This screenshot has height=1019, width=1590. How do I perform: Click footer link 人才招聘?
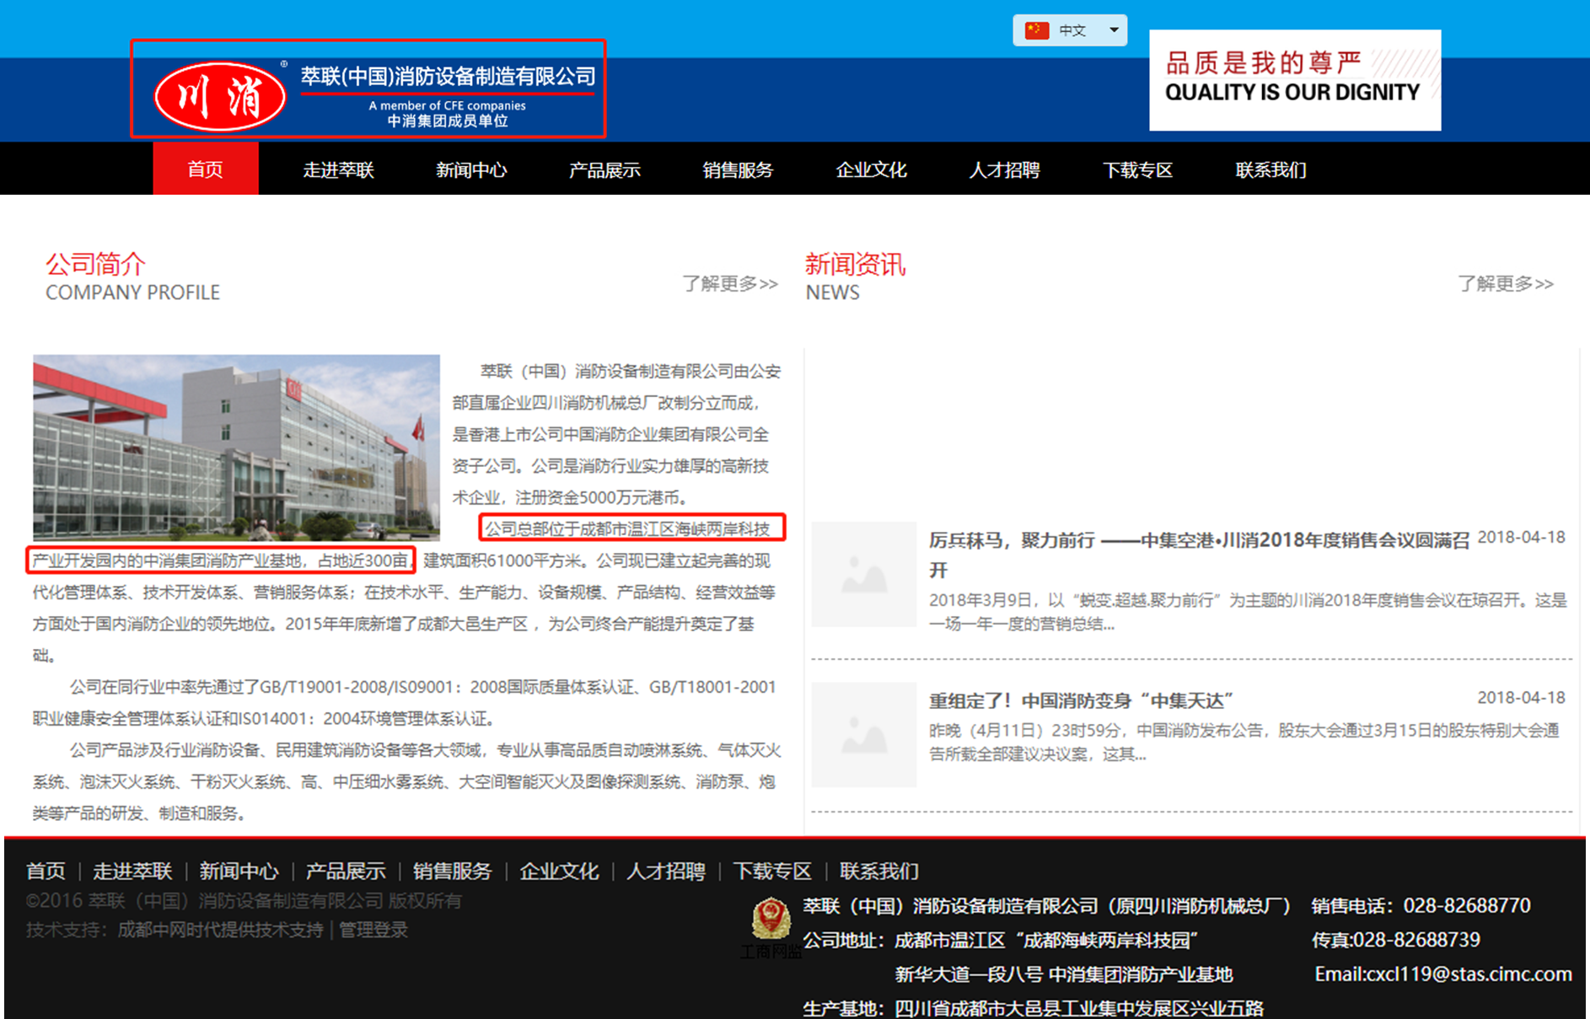click(666, 871)
